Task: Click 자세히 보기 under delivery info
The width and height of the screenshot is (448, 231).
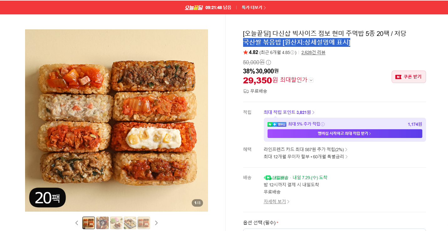Action: pyautogui.click(x=276, y=202)
